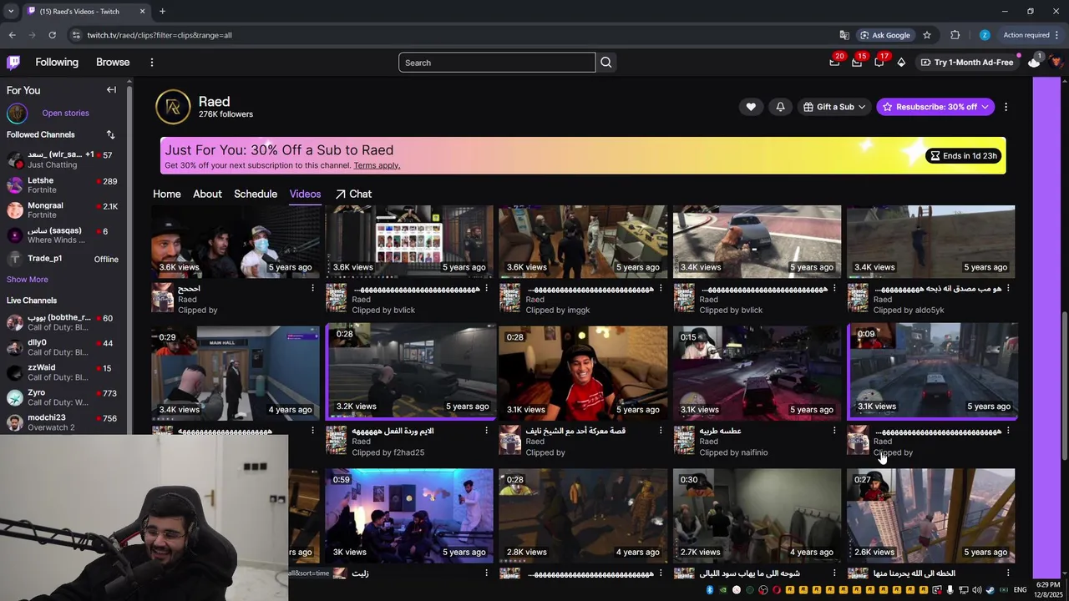Viewport: 1069px width, 601px height.
Task: Toggle the follow heart for Raed
Action: (x=751, y=107)
